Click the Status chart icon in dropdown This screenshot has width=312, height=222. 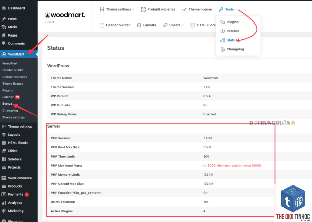point(222,40)
